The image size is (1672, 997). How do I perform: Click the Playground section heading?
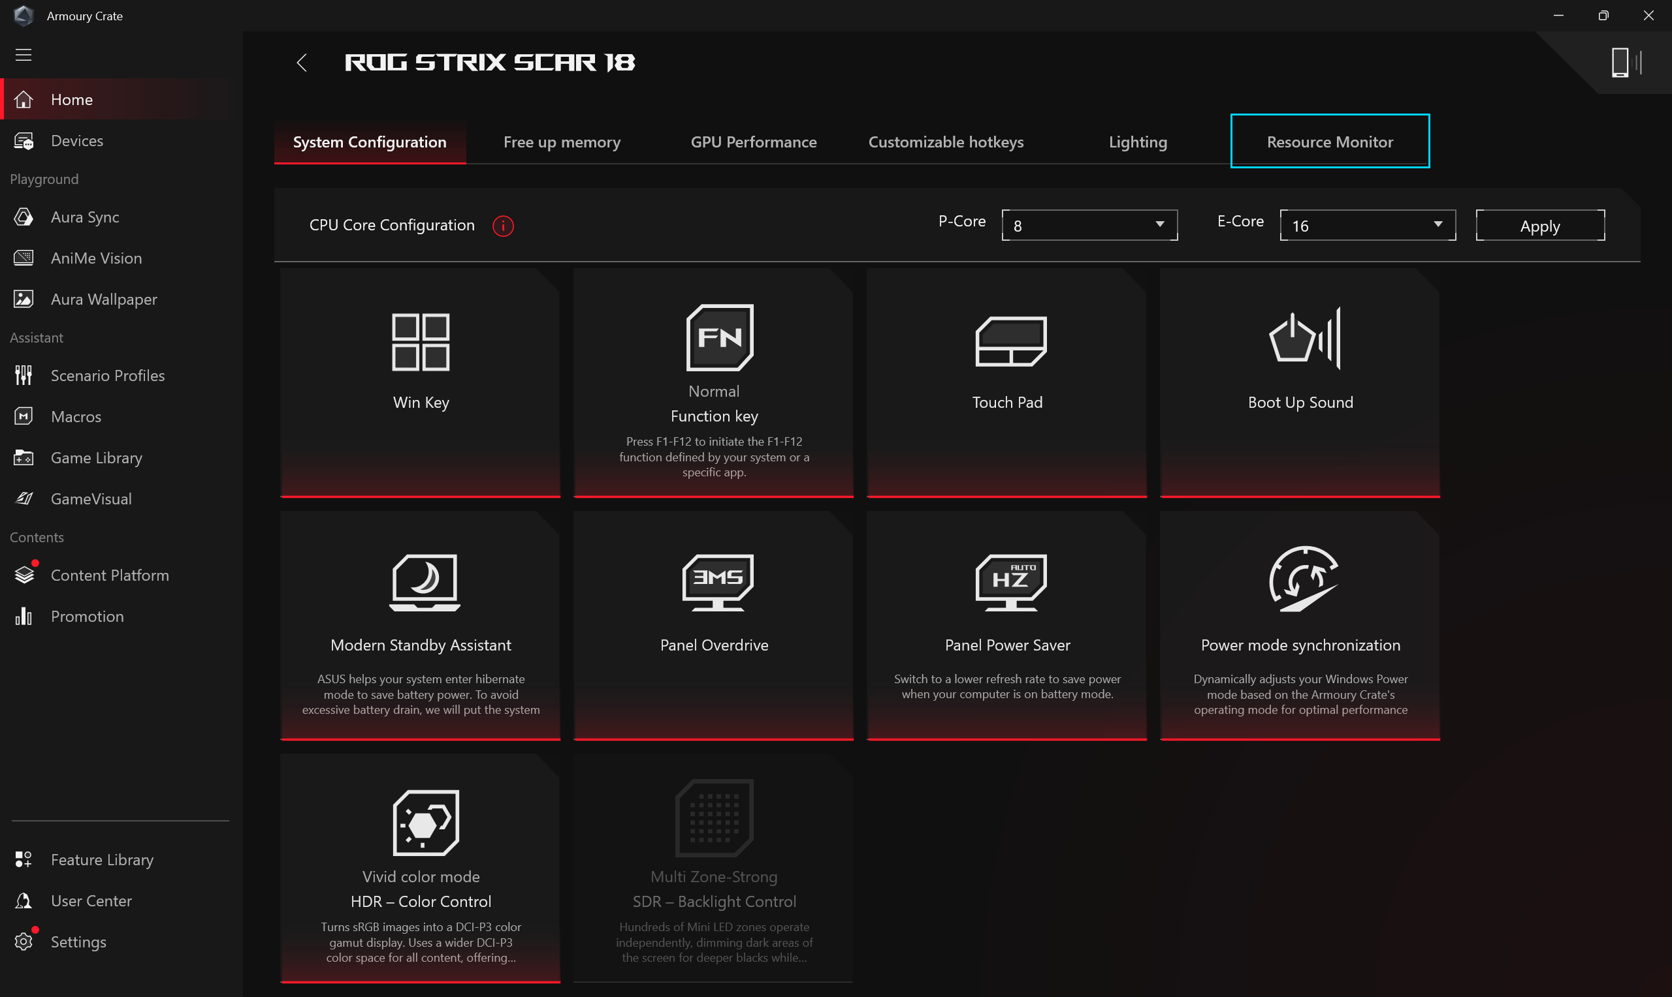pos(44,179)
